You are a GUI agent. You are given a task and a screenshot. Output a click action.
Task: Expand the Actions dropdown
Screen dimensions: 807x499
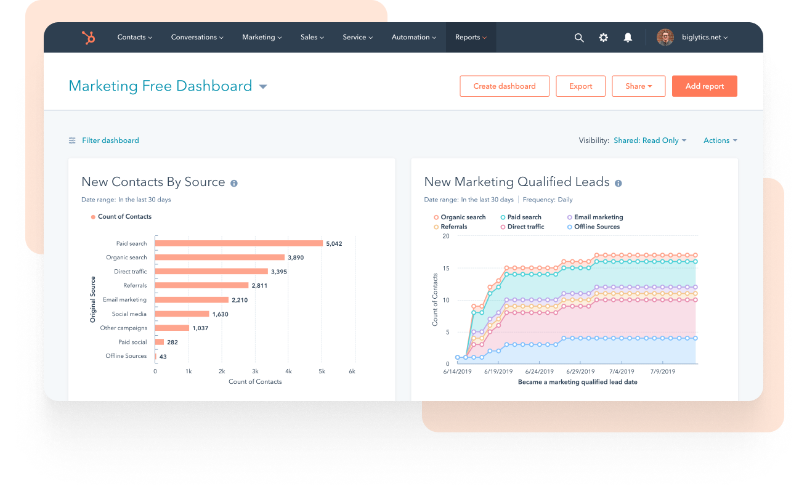coord(720,140)
